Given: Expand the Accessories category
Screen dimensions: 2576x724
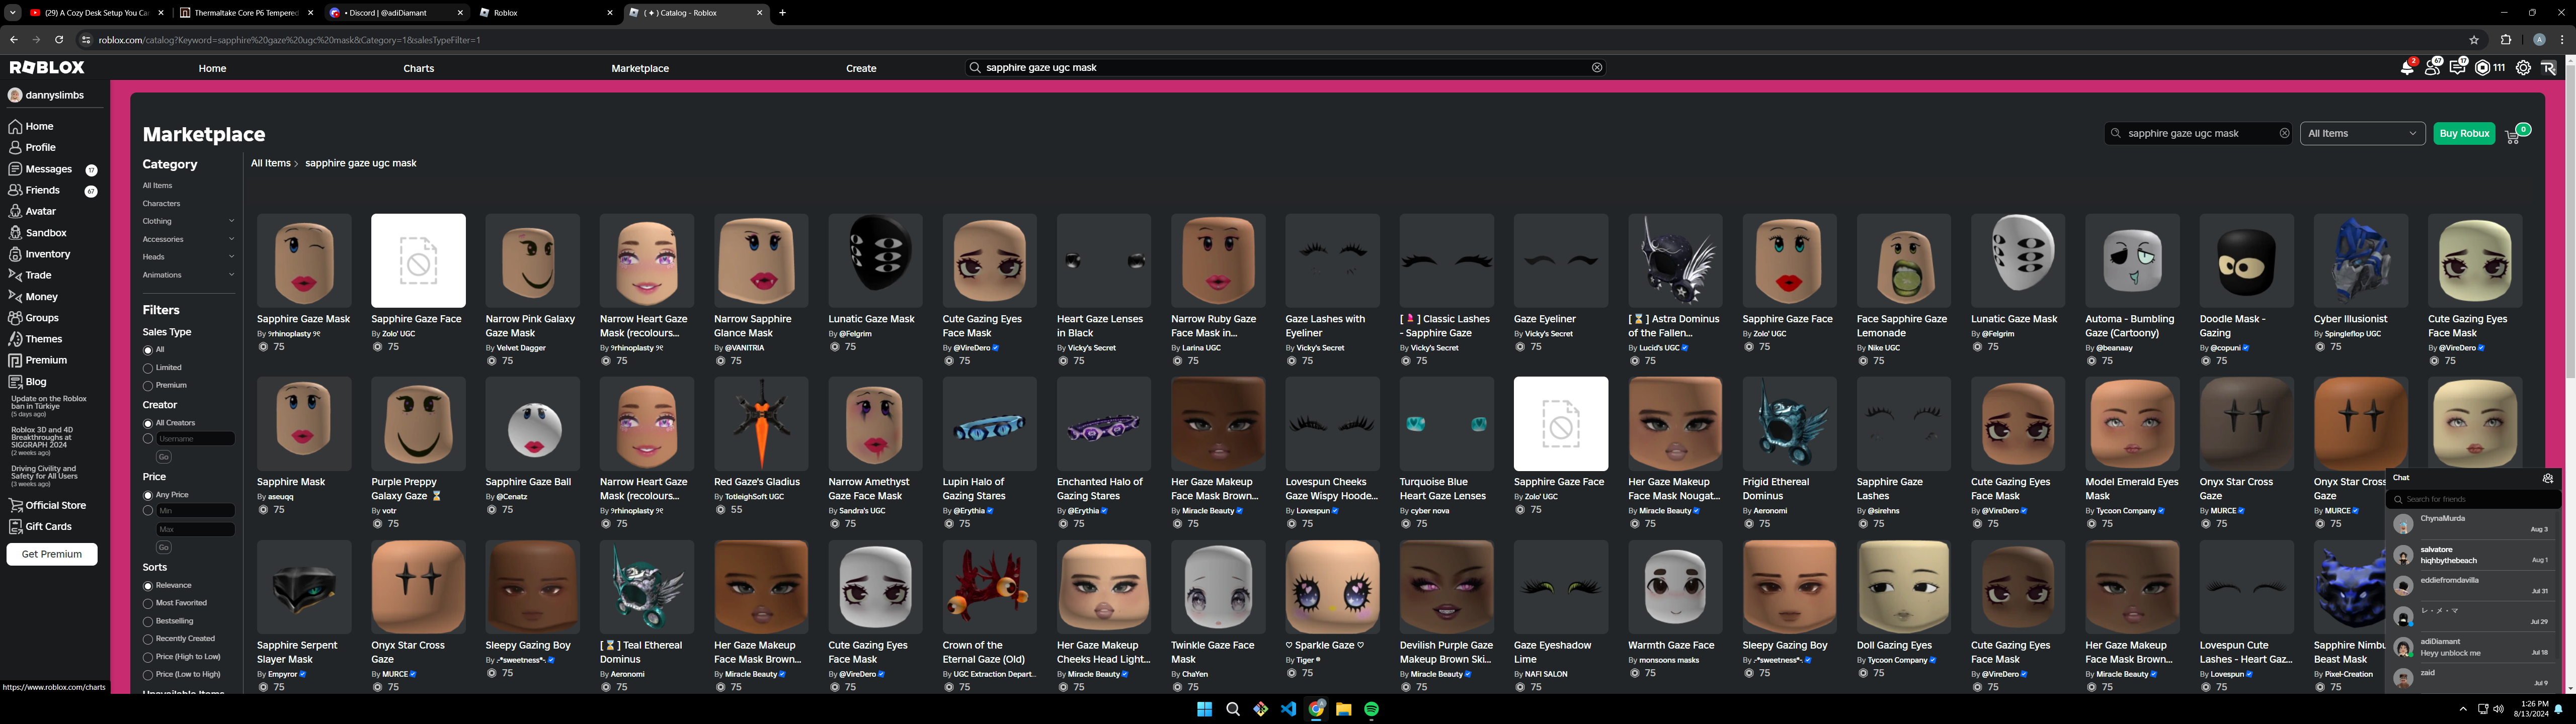Looking at the screenshot, I should [231, 239].
